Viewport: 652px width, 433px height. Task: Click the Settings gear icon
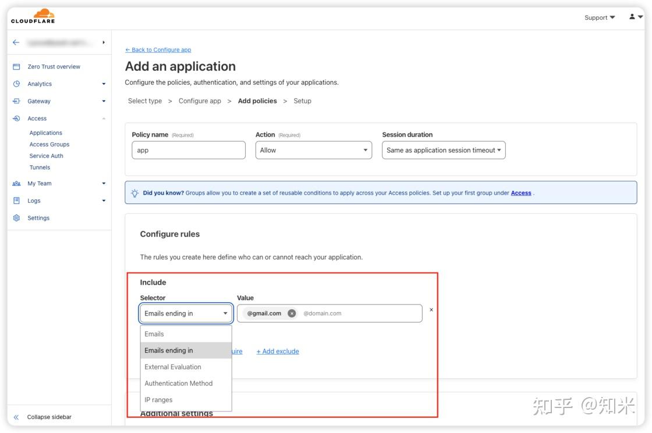16,218
